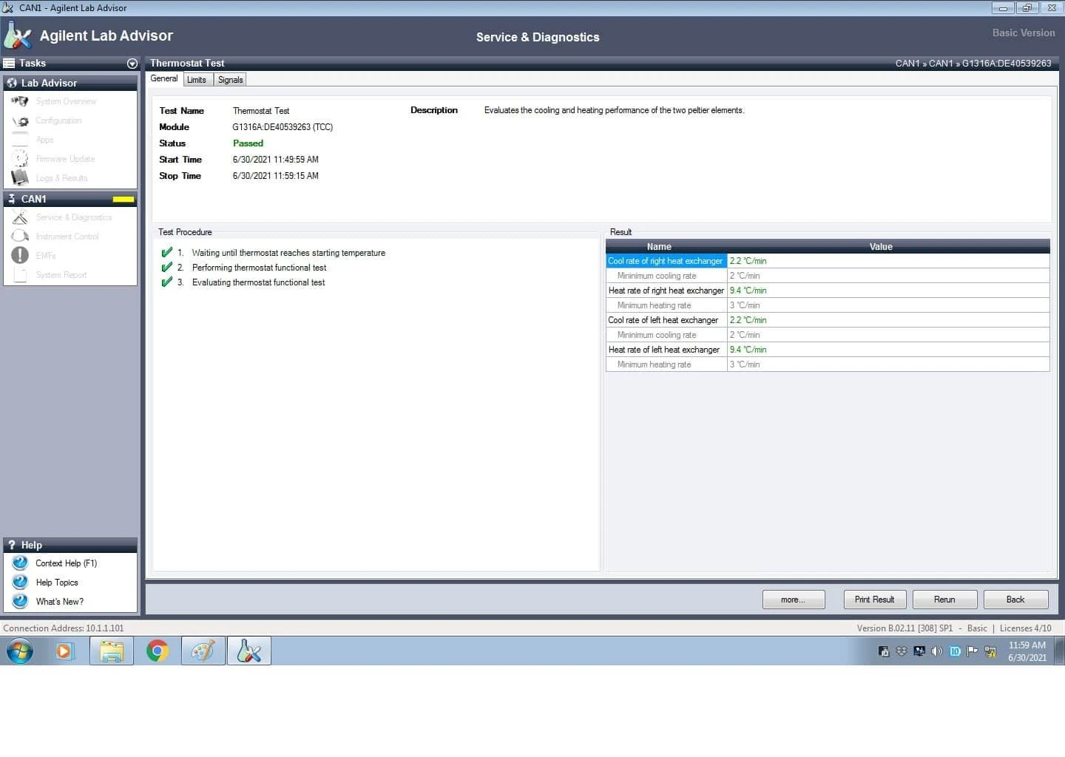This screenshot has height=757, width=1065.
Task: Click the Action Center flag tray icon
Action: 972,651
